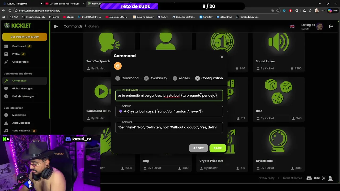
Task: Click the Commands breadcrumb link
Action: (73, 26)
